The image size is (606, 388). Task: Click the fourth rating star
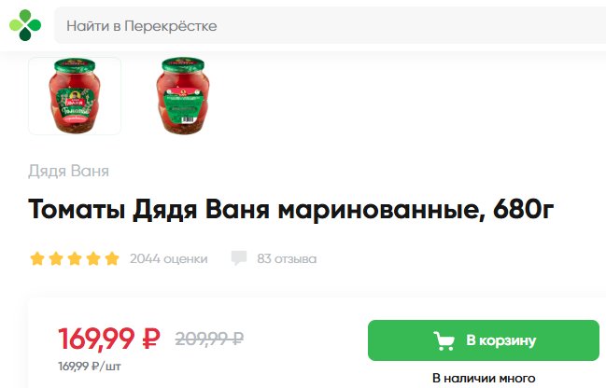click(93, 258)
